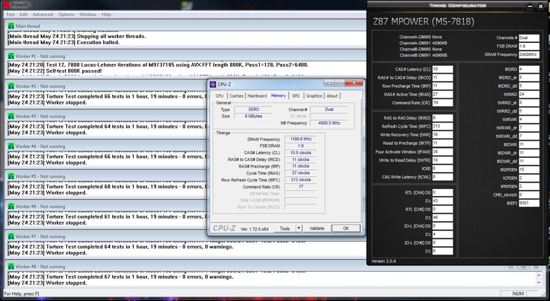Click the RAS# to CAS# Delay (tRCD) field
Screen dimensions: 550x301
[442, 77]
